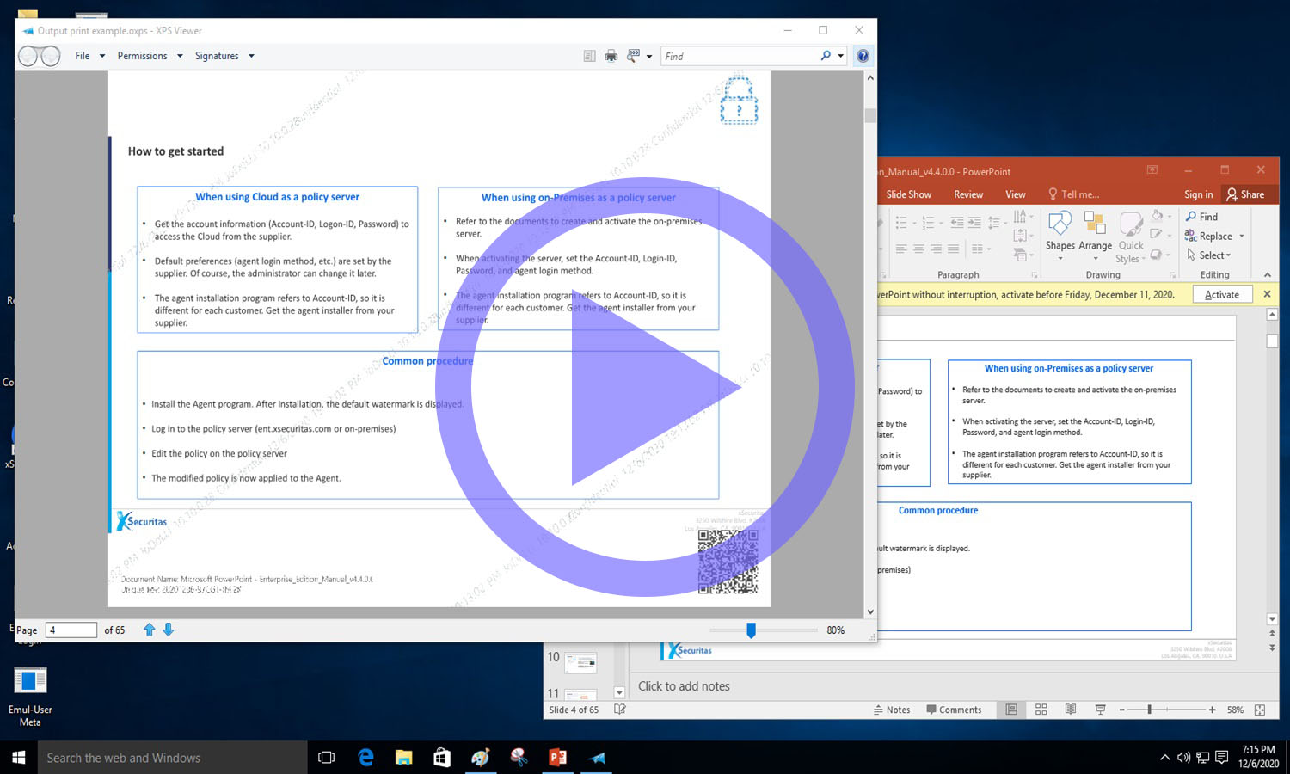Expand the File menu in XPS Viewer
Screen dimensions: 1290x774
(x=89, y=56)
